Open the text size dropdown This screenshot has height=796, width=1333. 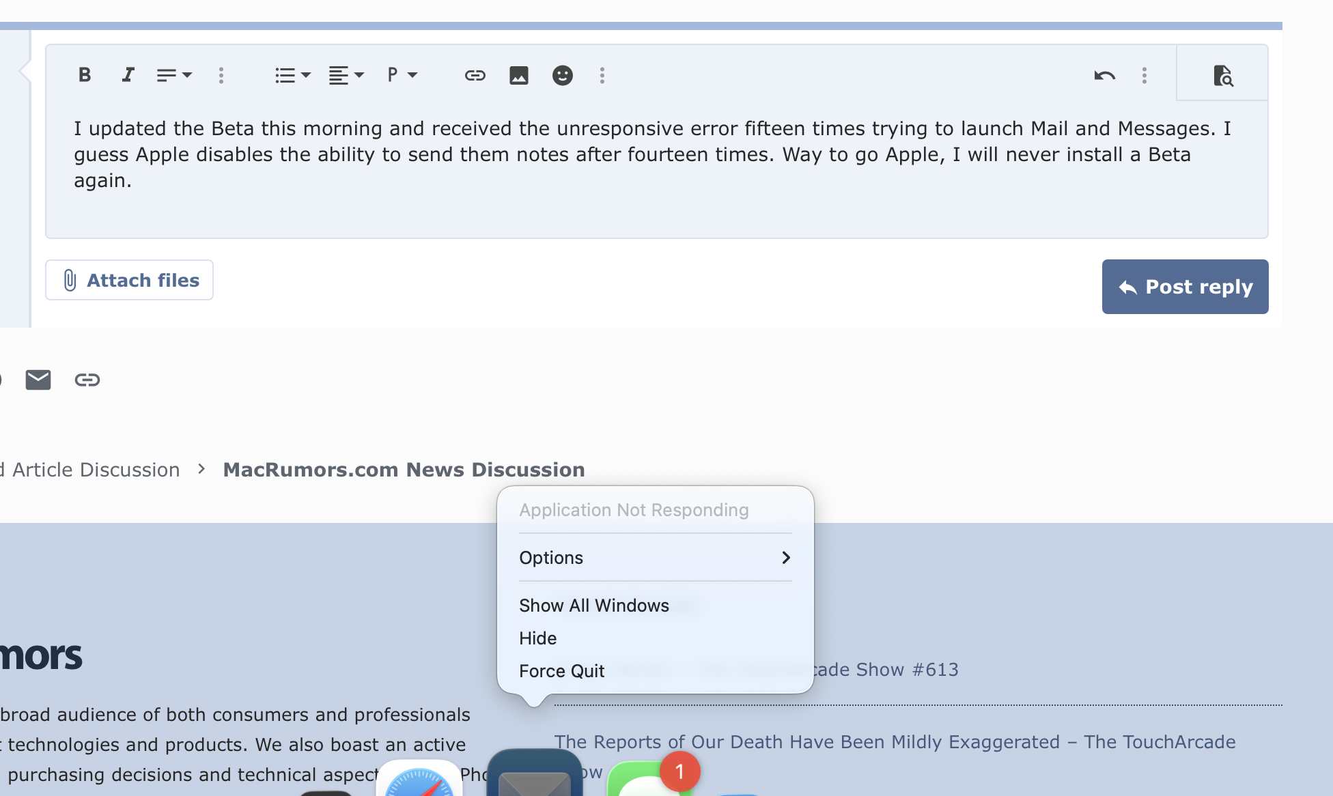pyautogui.click(x=174, y=75)
